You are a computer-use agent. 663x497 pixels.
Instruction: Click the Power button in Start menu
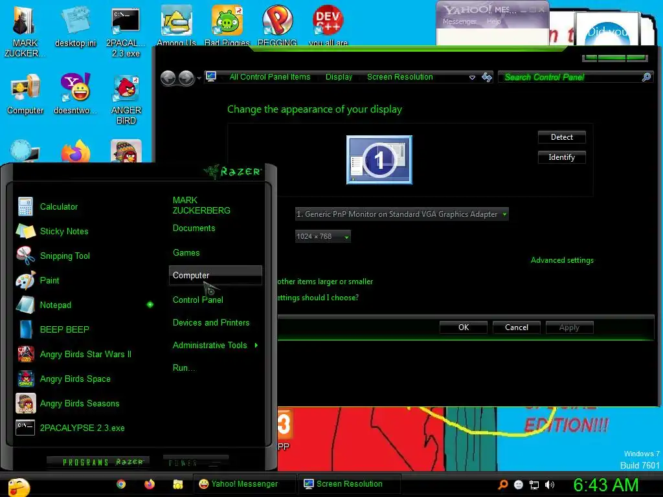(196, 462)
